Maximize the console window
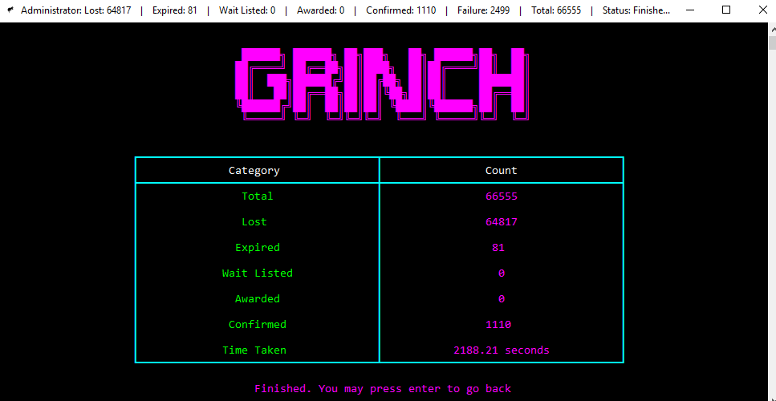 coord(726,10)
